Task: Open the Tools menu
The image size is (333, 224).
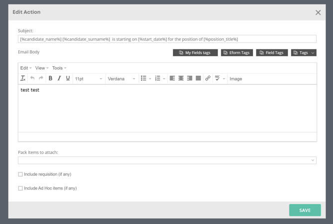Action: tap(59, 68)
